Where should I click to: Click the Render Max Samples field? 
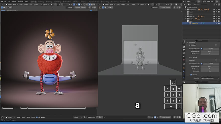210,67
